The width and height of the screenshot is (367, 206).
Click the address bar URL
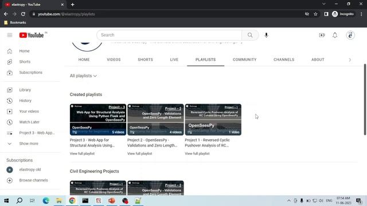[67, 14]
